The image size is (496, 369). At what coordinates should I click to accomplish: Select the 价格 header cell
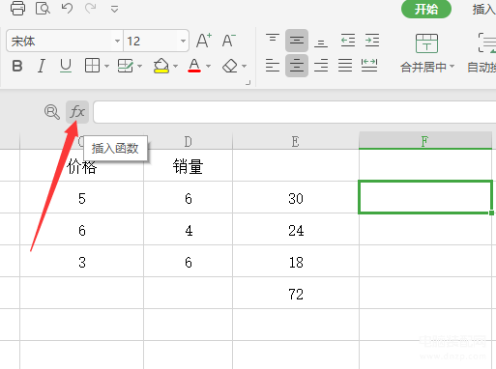tap(82, 165)
